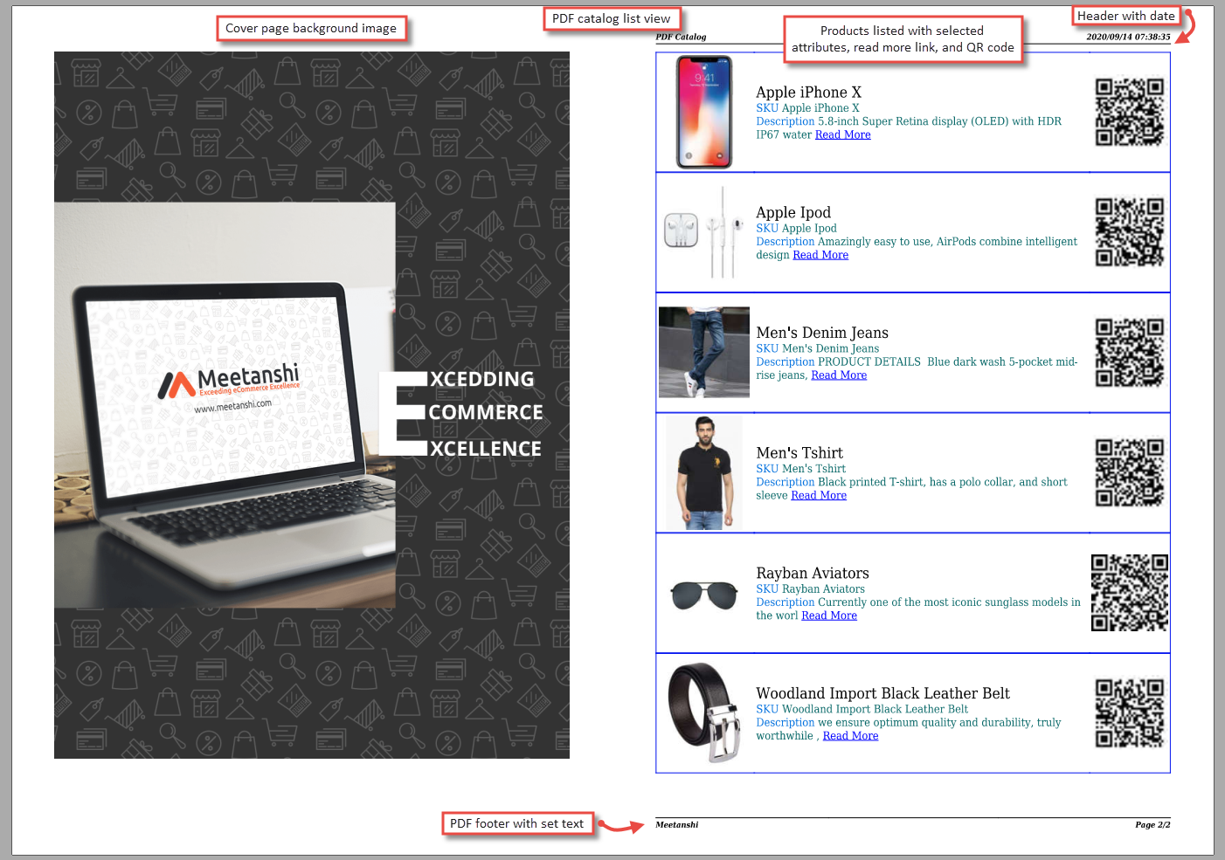1225x860 pixels.
Task: Select the Men's Denim Jeans QR code
Action: 1130,353
